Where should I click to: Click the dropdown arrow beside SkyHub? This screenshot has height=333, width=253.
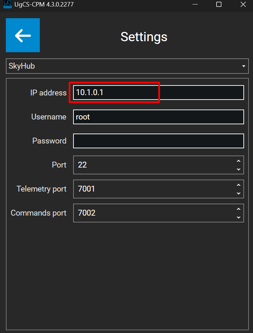[x=243, y=66]
